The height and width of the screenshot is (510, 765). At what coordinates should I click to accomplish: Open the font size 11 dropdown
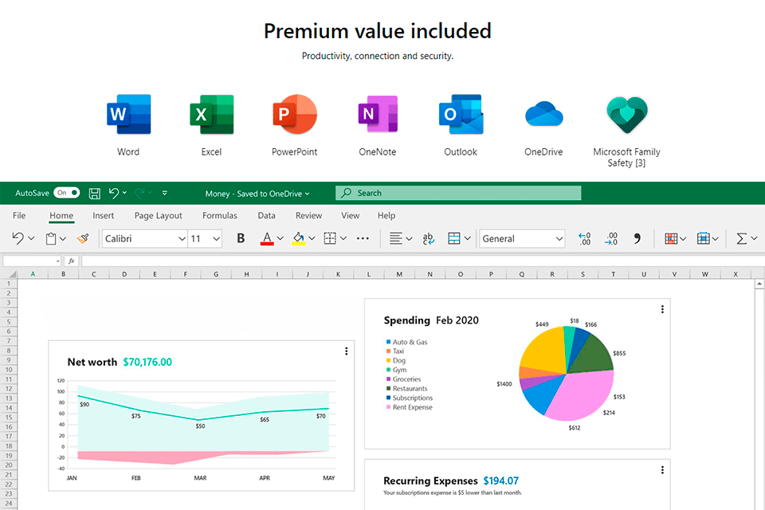point(216,238)
